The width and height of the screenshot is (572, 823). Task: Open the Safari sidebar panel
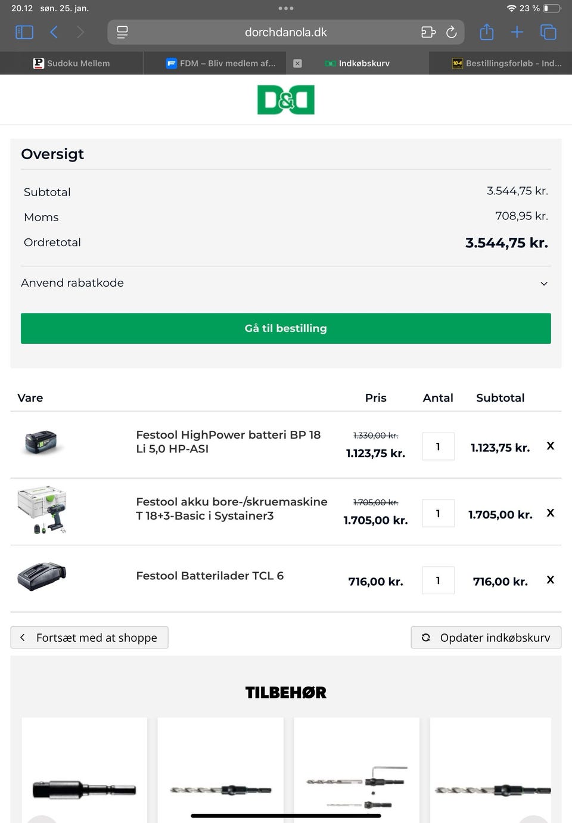(x=24, y=32)
